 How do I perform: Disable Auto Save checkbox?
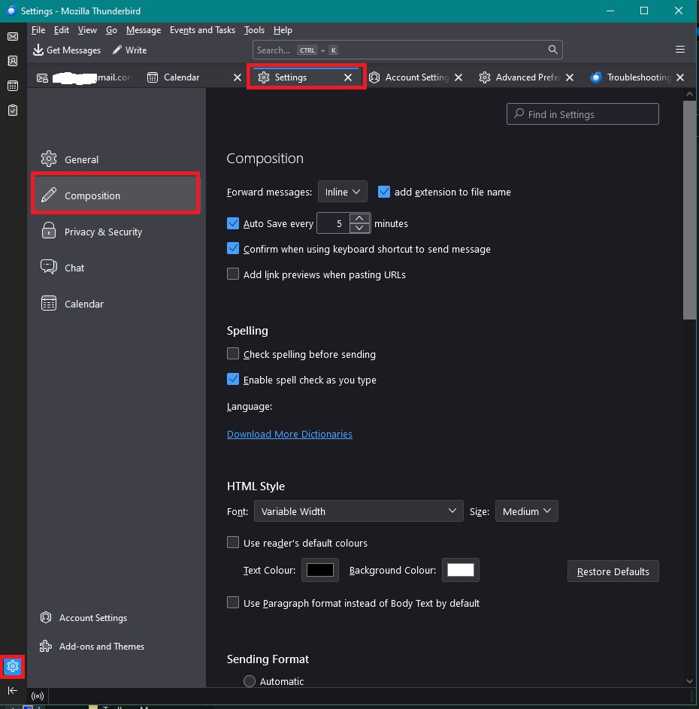[x=233, y=223]
